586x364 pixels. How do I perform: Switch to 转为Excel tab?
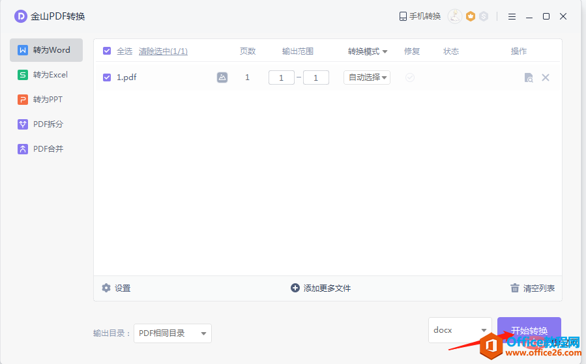click(46, 75)
